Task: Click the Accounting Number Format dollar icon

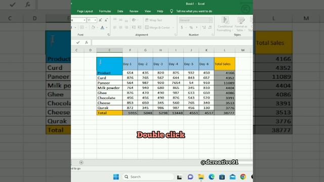Action: 182,27
